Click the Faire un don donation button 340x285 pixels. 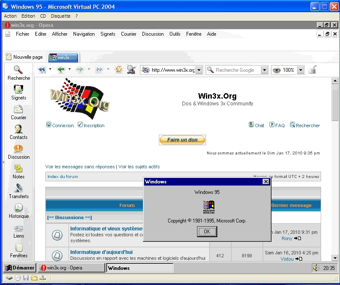182,140
